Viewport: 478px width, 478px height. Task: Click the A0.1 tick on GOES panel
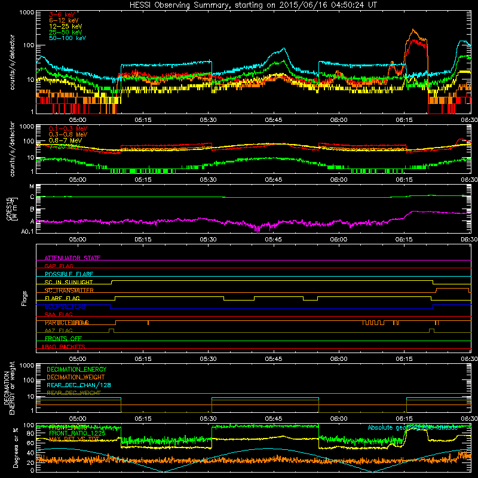point(27,231)
